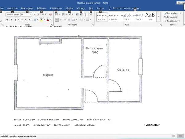Viewport: 185px width, 139px height.
Task: Open the Rechercher dropdown arrow
Action: pos(180,13)
